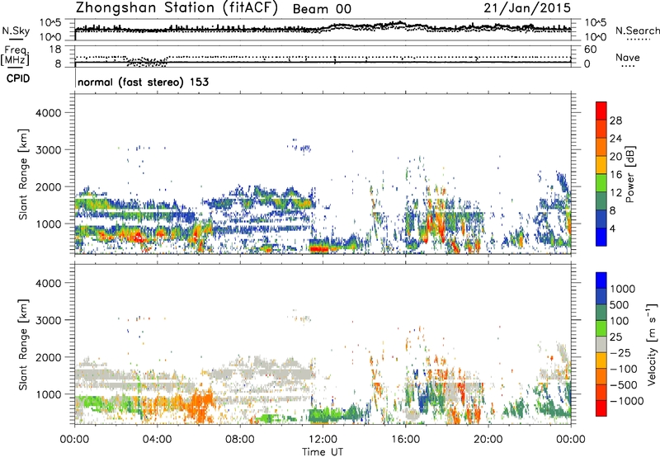Screen dimensions: 660x457
Task: Click the 'N.Search' legend label
Action: (x=637, y=31)
